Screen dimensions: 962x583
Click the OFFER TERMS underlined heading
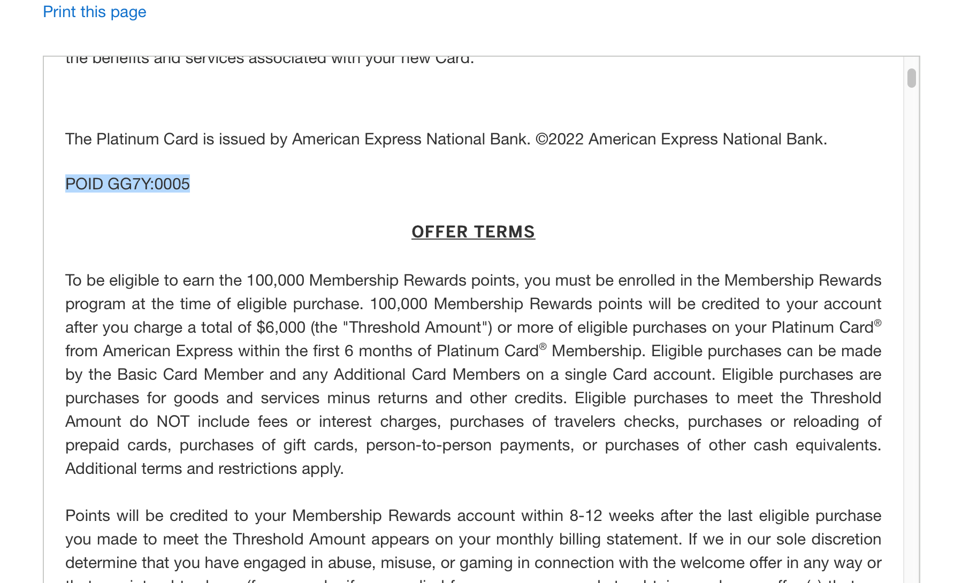(473, 232)
